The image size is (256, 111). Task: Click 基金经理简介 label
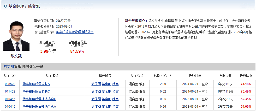(x=136, y=21)
